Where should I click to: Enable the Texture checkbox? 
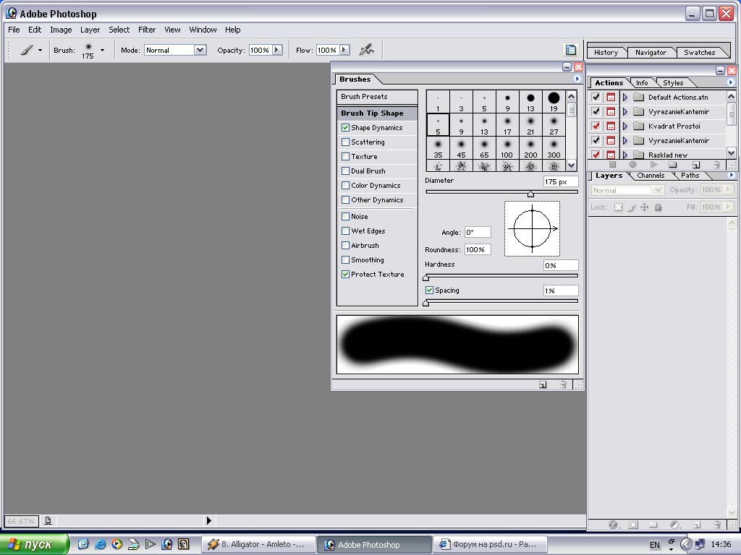pyautogui.click(x=345, y=156)
